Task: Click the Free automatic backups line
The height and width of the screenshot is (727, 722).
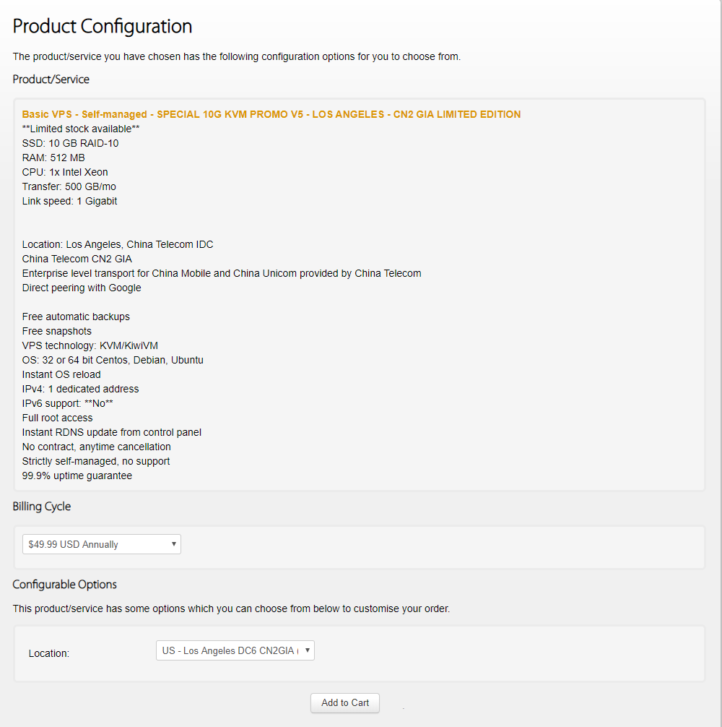Action: coord(76,317)
